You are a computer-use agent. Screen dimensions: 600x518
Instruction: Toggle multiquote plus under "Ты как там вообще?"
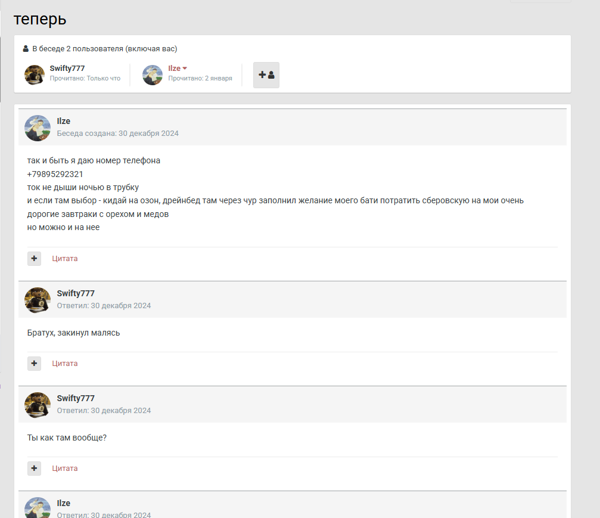coord(34,469)
